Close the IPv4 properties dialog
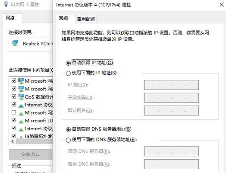The height and width of the screenshot is (173, 226). (x=222, y=5)
